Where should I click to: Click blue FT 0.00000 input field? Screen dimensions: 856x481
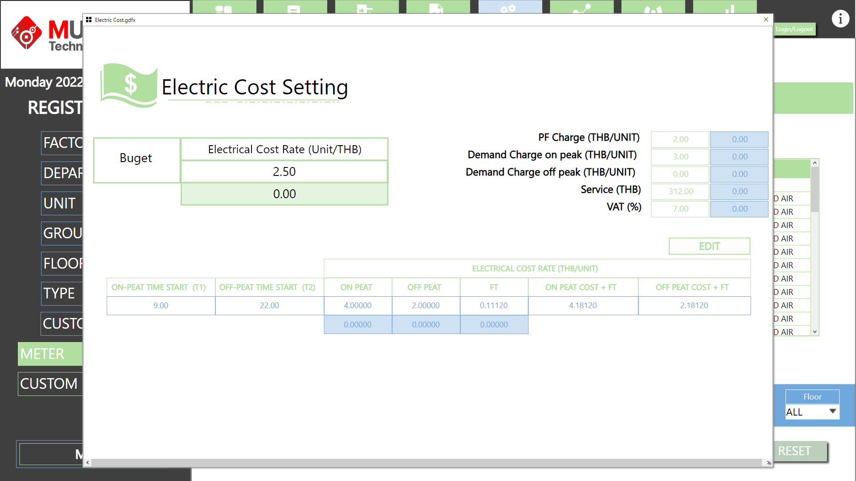pos(494,325)
